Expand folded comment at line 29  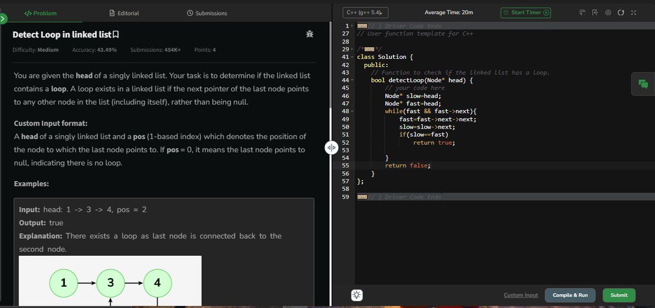(x=353, y=49)
